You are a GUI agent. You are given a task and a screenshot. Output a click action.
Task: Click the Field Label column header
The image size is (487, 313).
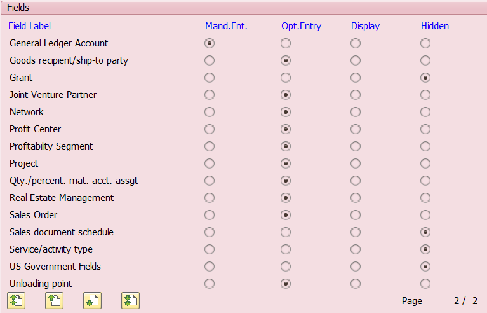pos(29,26)
